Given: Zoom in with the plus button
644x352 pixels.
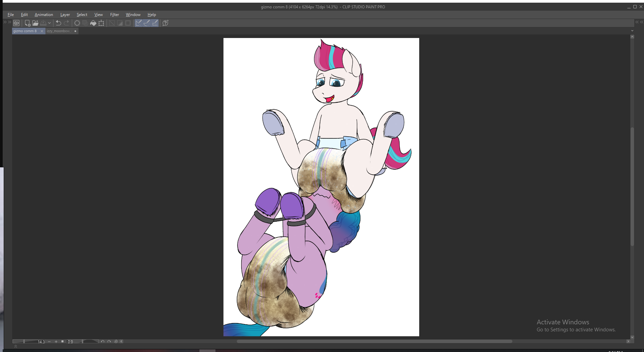Looking at the screenshot, I should tap(56, 341).
